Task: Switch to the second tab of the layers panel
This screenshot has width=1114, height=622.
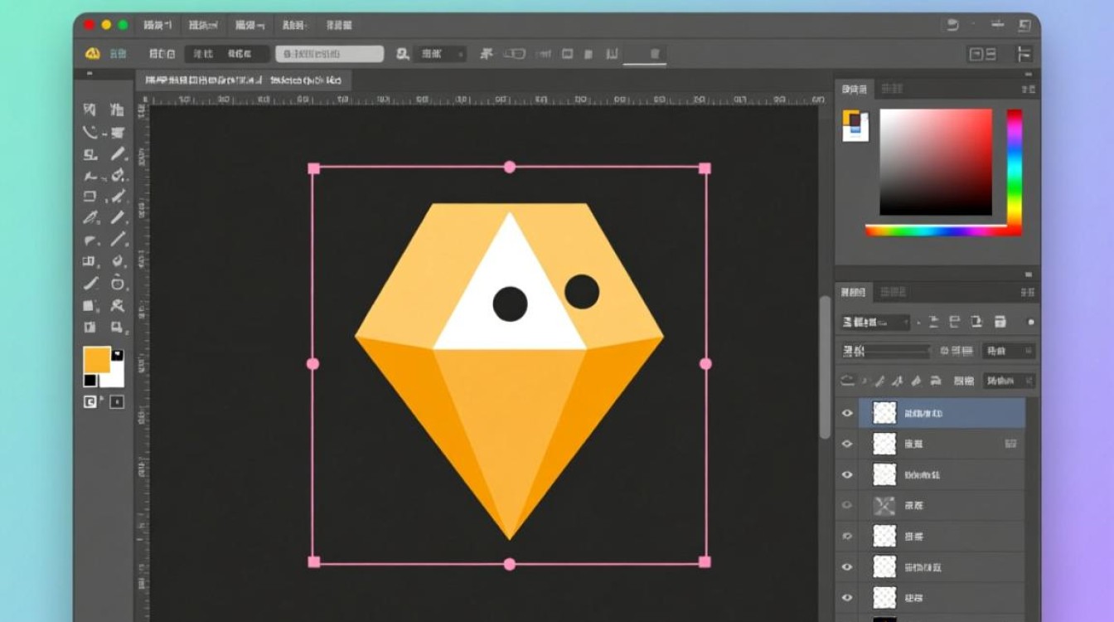Action: pyautogui.click(x=893, y=292)
